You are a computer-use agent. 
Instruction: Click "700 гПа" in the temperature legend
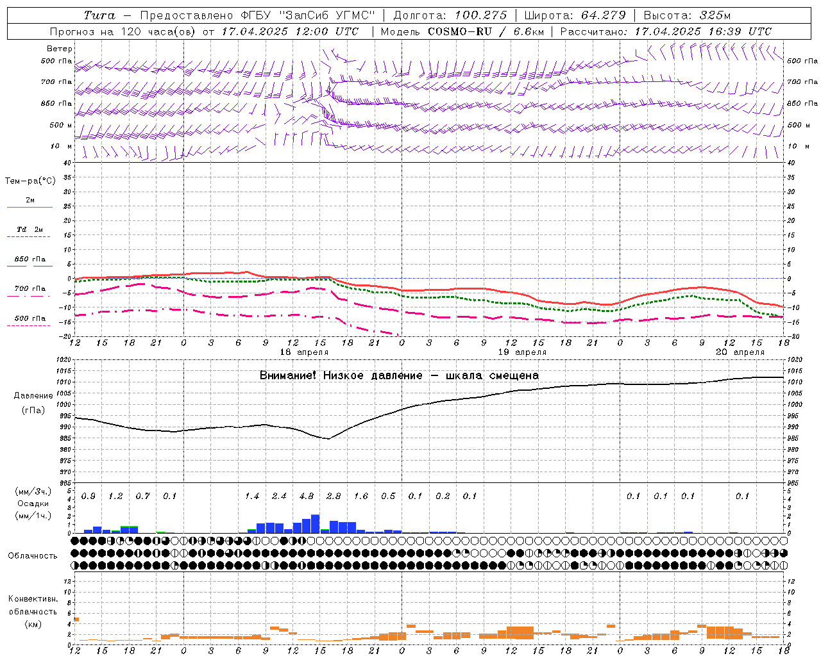(x=30, y=289)
